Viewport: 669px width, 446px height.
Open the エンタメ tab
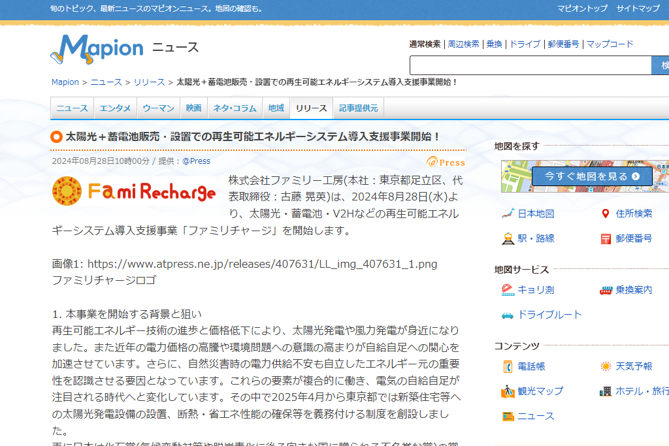(x=115, y=108)
